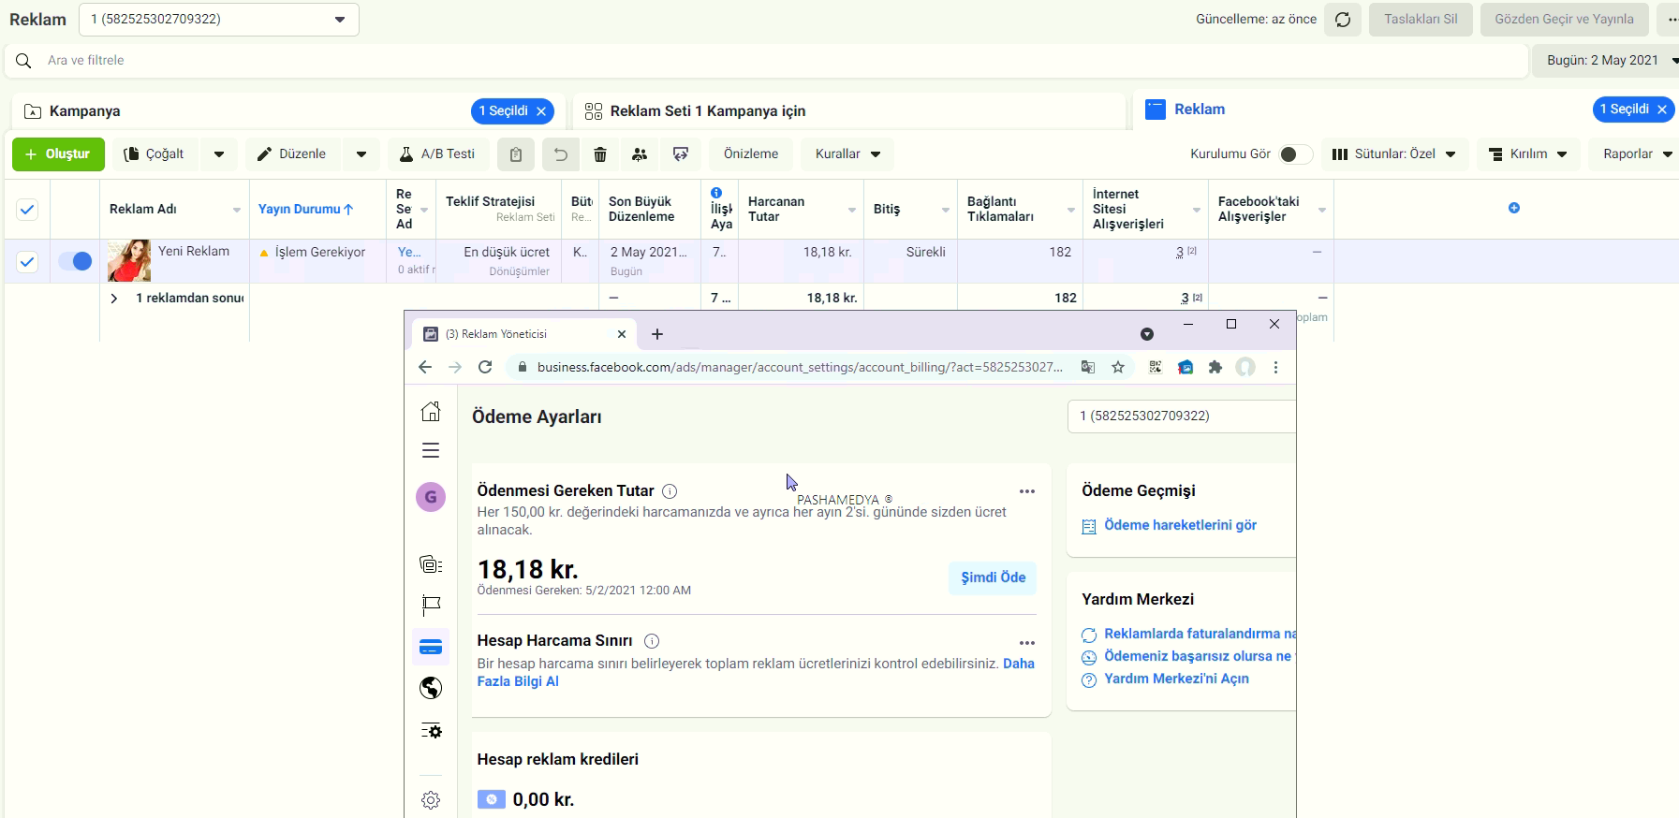Click the audience people icon in toolbar

click(x=640, y=154)
